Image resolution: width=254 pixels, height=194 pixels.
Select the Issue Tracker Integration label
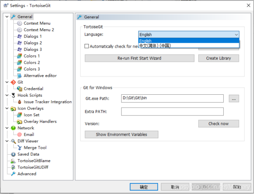(47, 102)
